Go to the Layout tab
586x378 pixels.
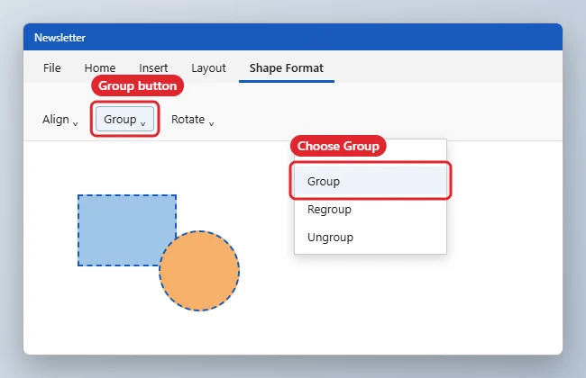click(x=208, y=67)
